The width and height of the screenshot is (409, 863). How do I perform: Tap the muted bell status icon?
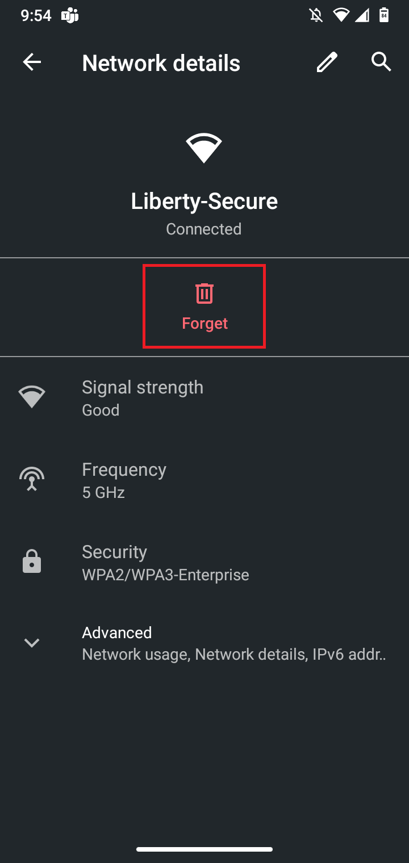click(316, 15)
